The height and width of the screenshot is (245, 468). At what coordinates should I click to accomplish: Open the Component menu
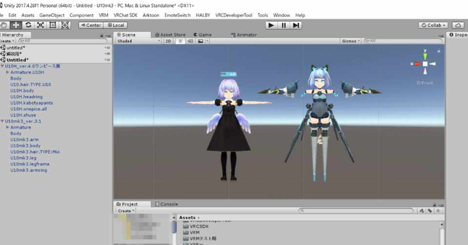[x=81, y=15]
